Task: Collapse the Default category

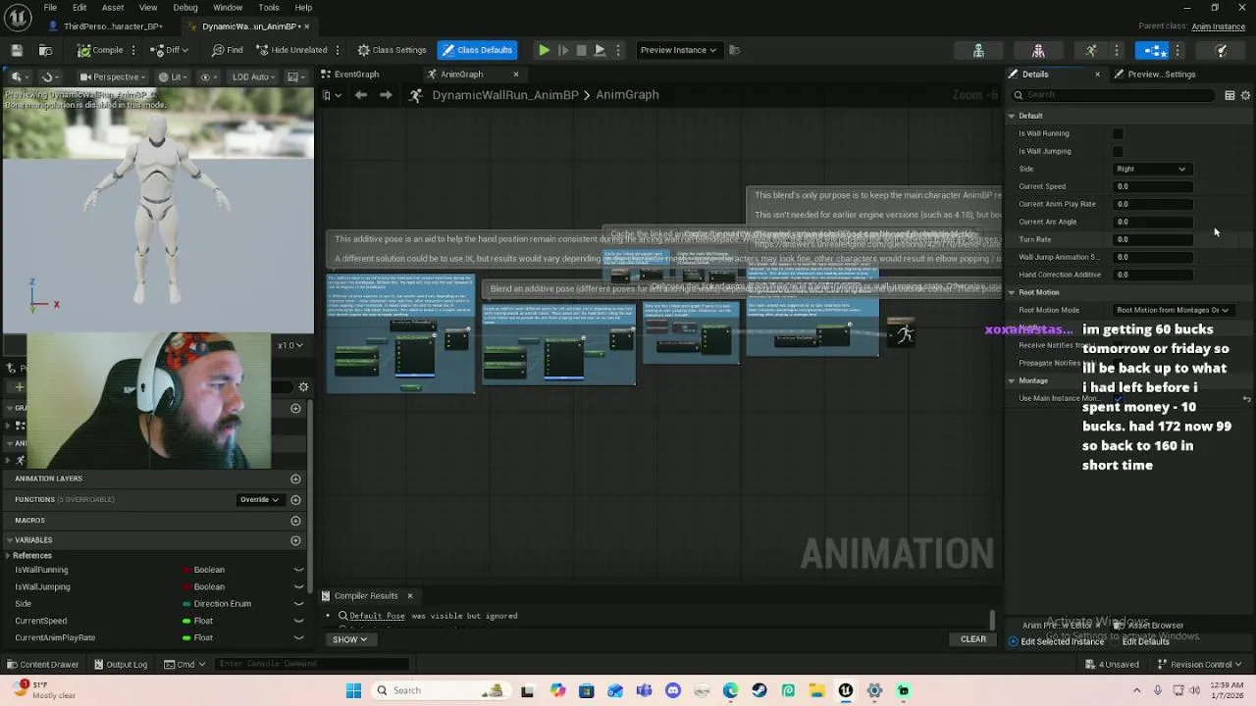Action: 1011,116
